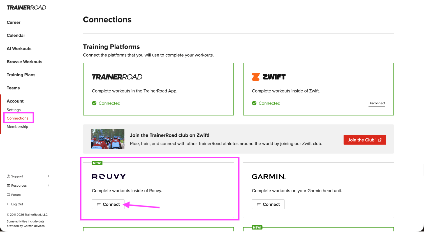Click the Garmin logo
The image size is (424, 234).
point(269,177)
